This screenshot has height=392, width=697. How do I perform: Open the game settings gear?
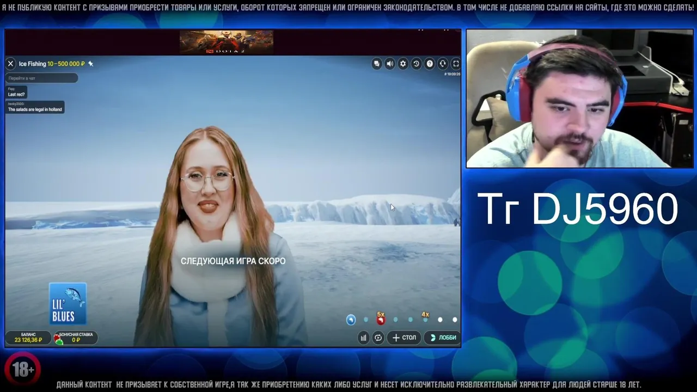[403, 64]
